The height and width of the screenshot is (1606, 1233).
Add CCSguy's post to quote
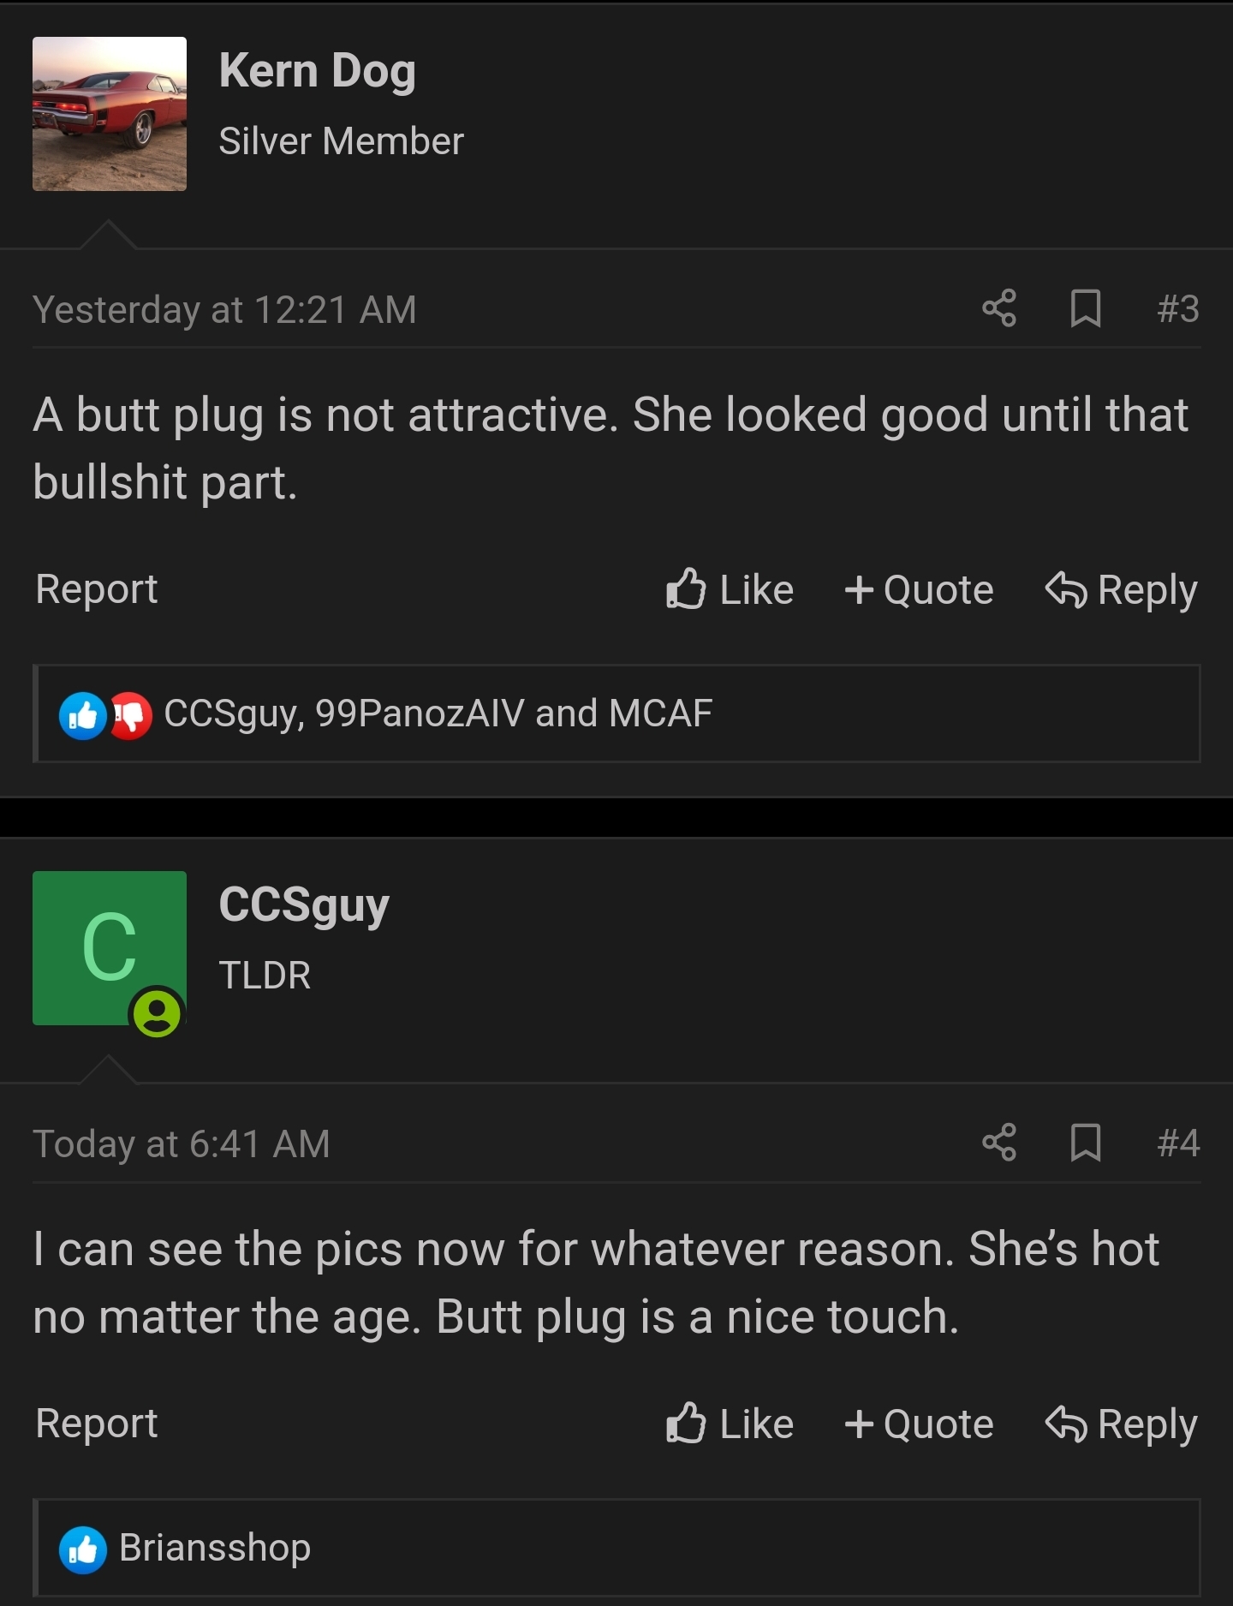[x=919, y=1424]
